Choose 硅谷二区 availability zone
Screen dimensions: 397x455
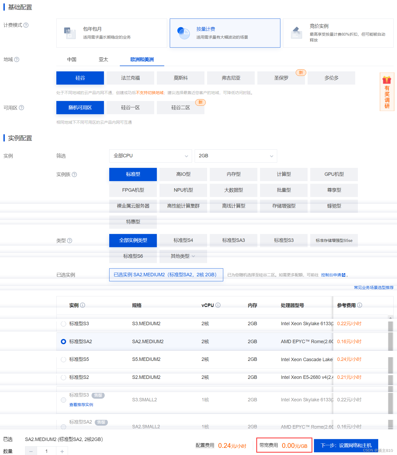point(181,108)
